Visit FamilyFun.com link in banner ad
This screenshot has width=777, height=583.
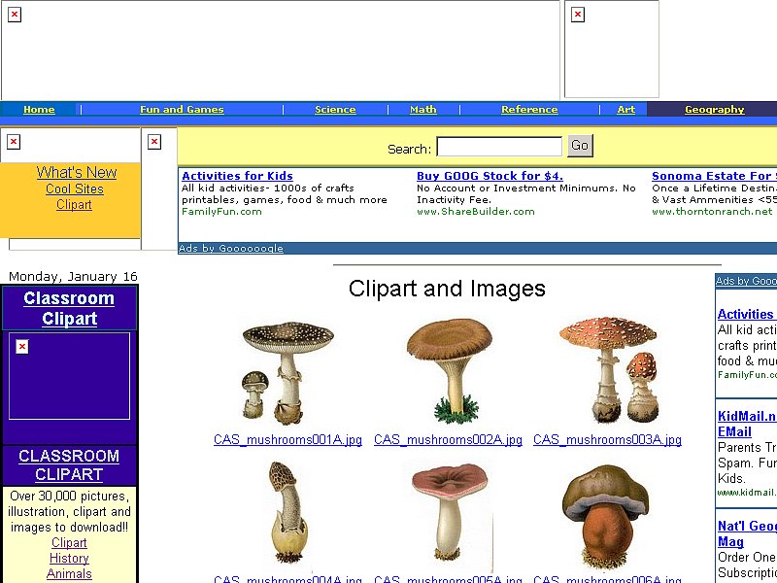[221, 212]
